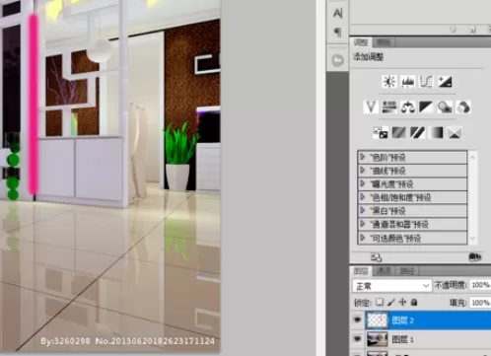491x356 pixels.
Task: Switch to the 路径 (Paths) tab
Action: 407,271
